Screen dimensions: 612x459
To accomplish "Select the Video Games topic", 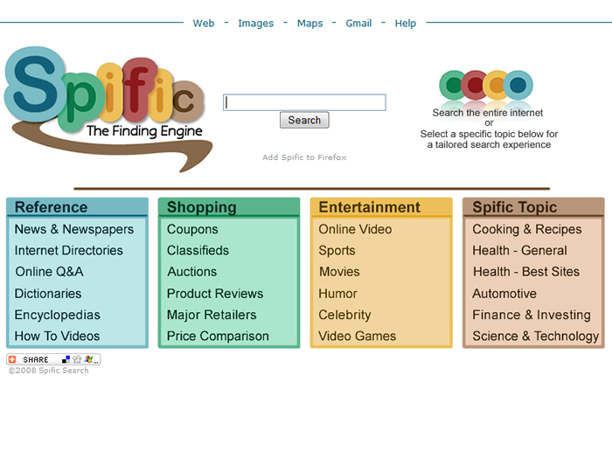I will tap(357, 336).
